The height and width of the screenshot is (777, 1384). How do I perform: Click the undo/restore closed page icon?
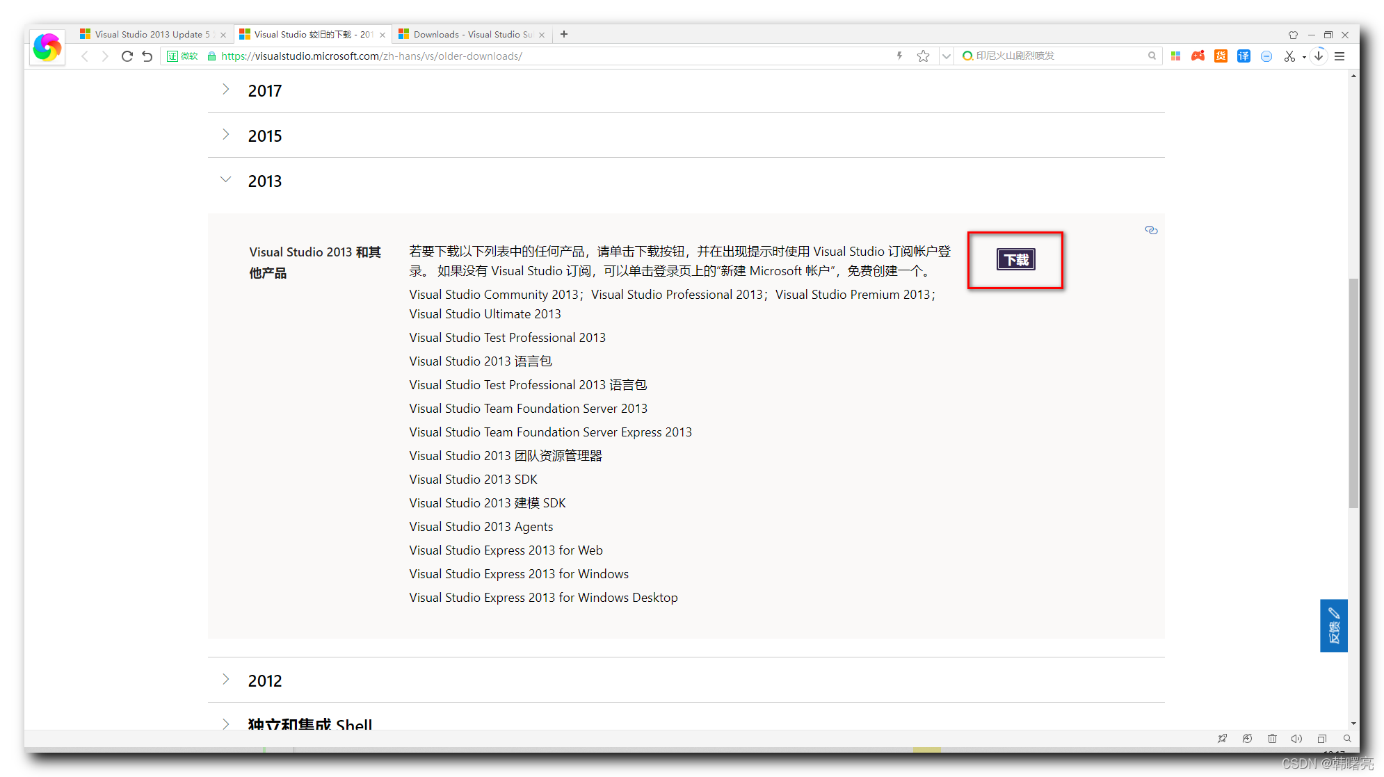point(147,56)
